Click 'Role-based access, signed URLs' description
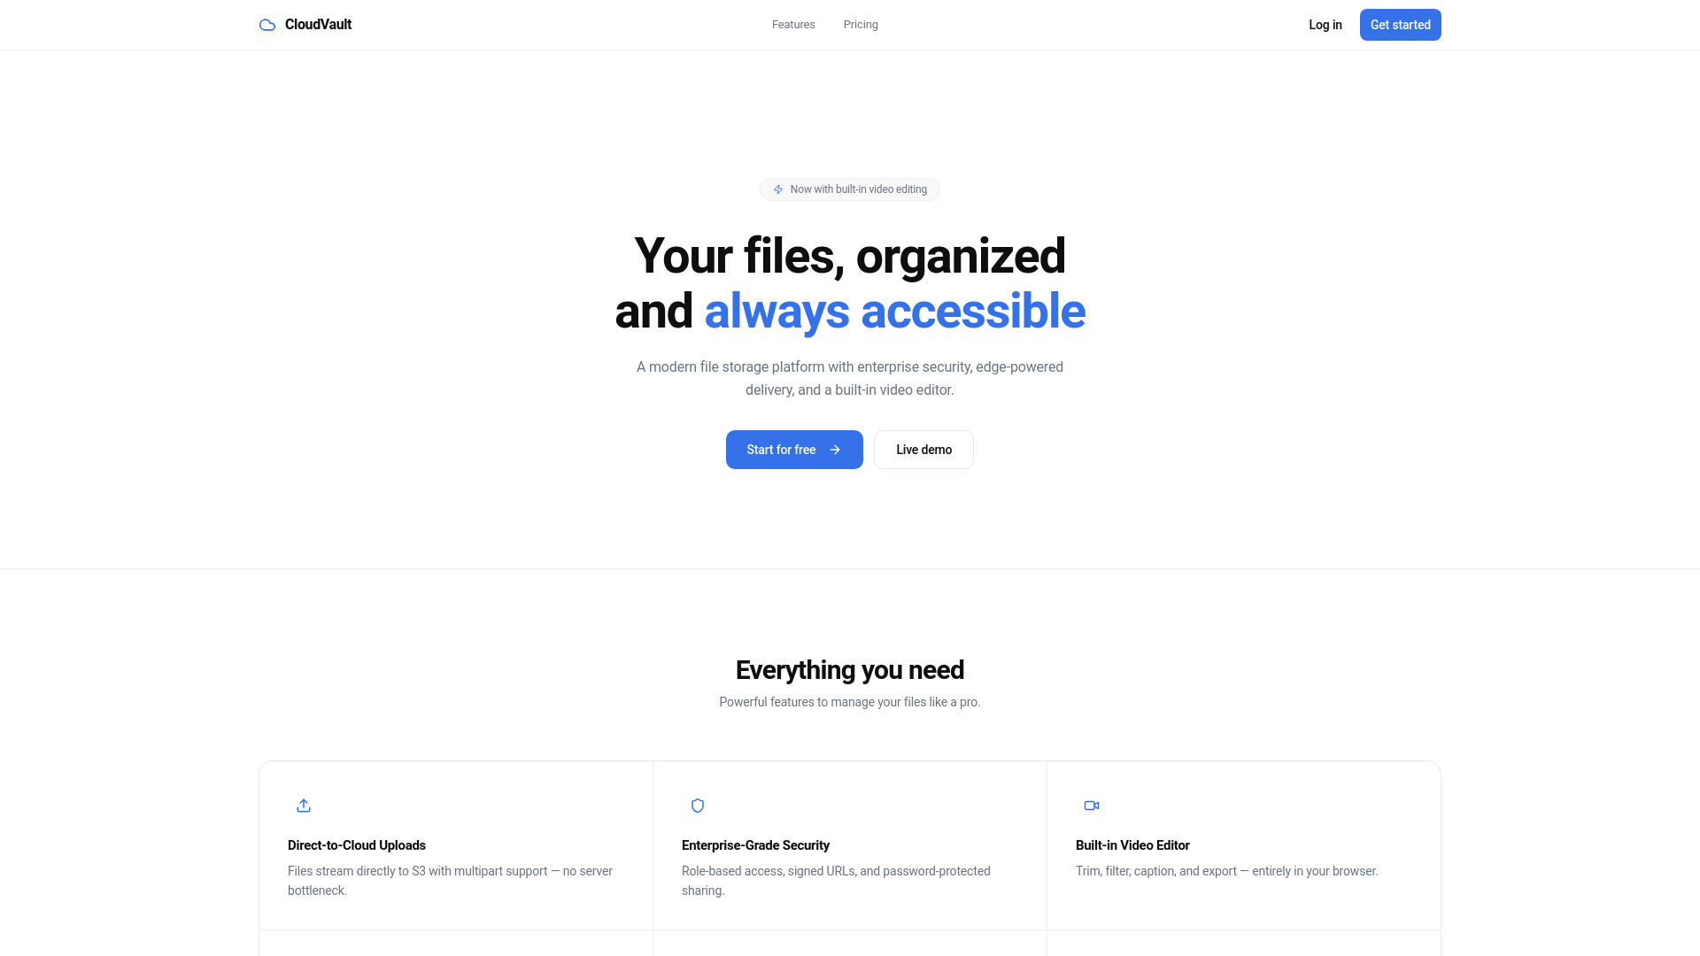The image size is (1700, 956). (x=836, y=881)
